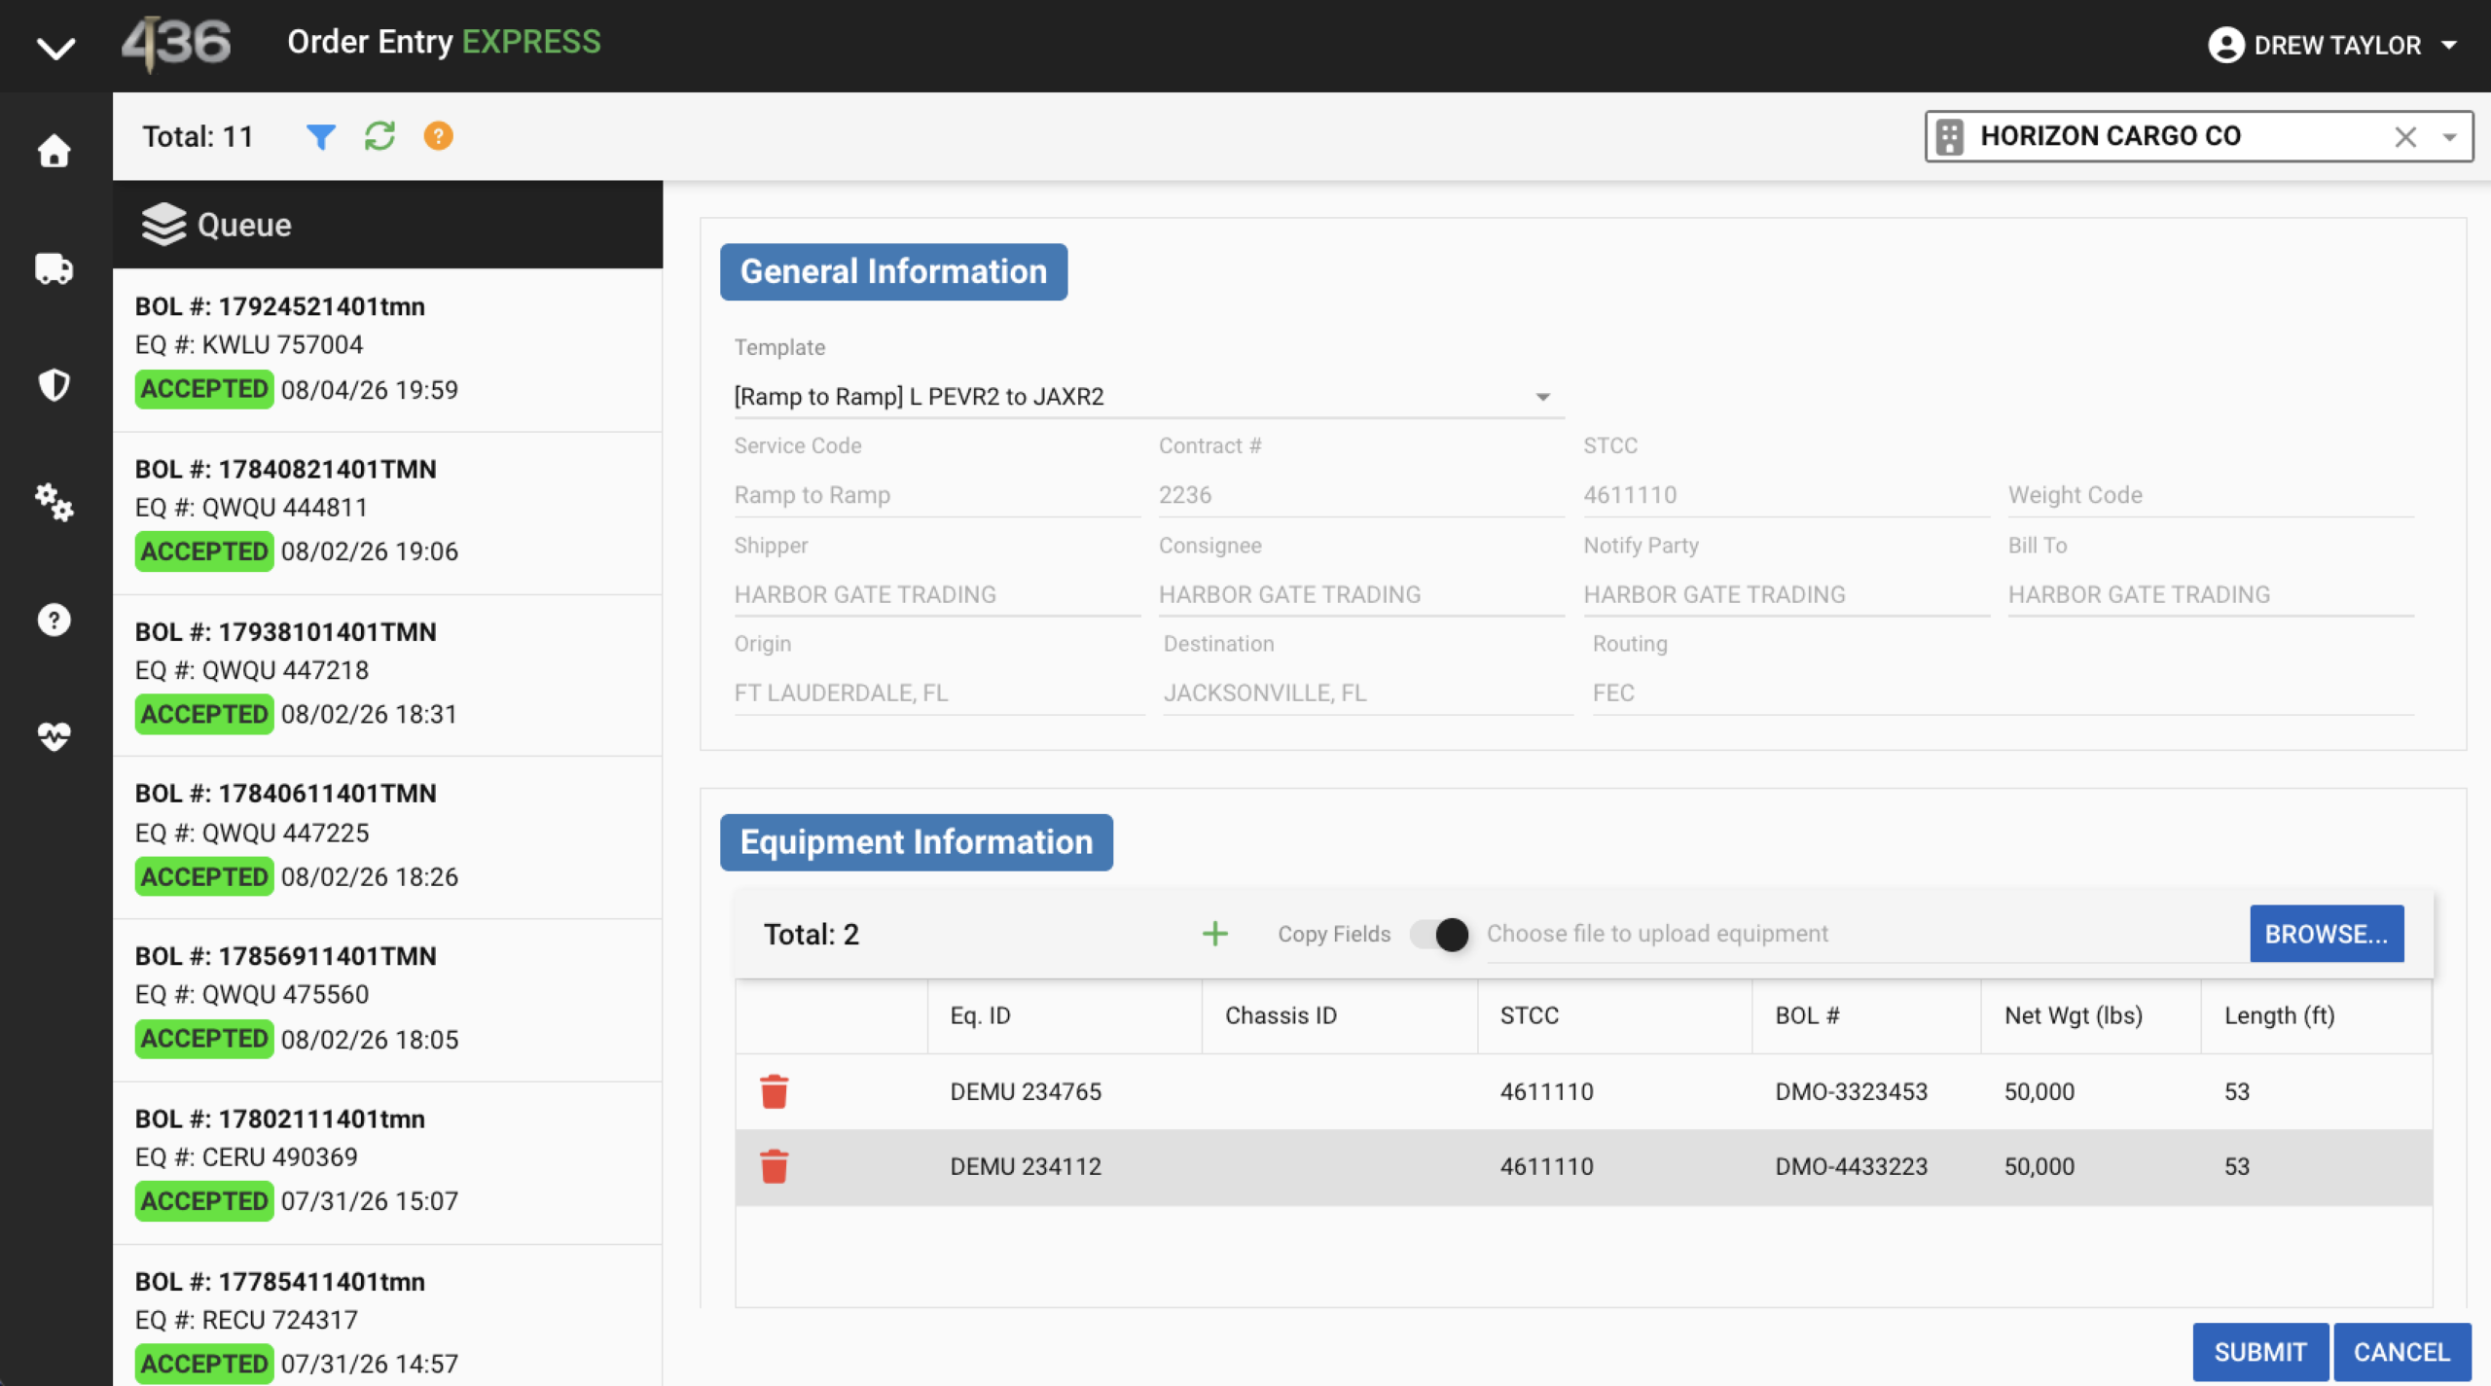Click ACCEPTED badge for EQ QWQU 444811

[204, 551]
